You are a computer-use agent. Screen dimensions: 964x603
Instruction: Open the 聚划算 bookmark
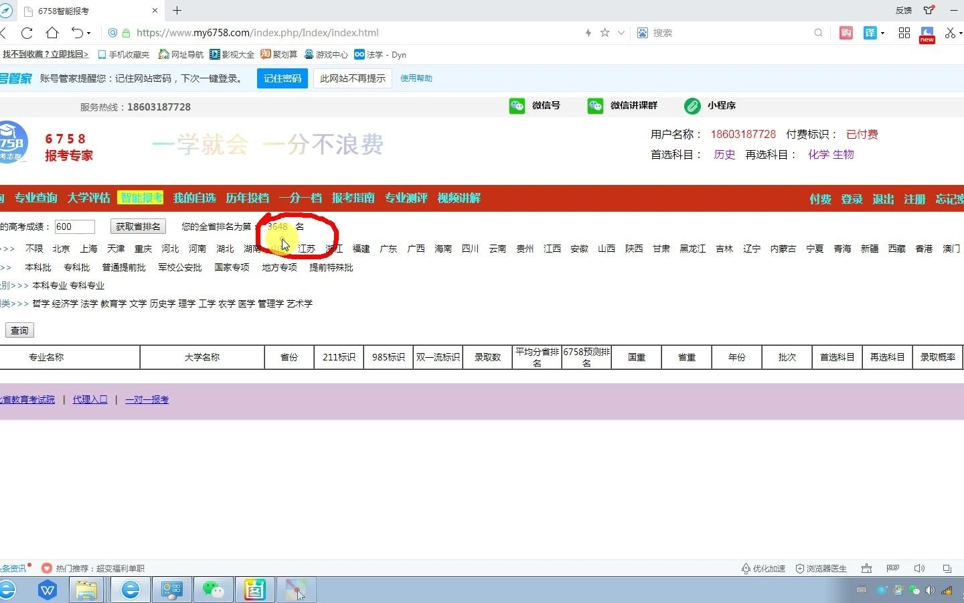click(278, 55)
